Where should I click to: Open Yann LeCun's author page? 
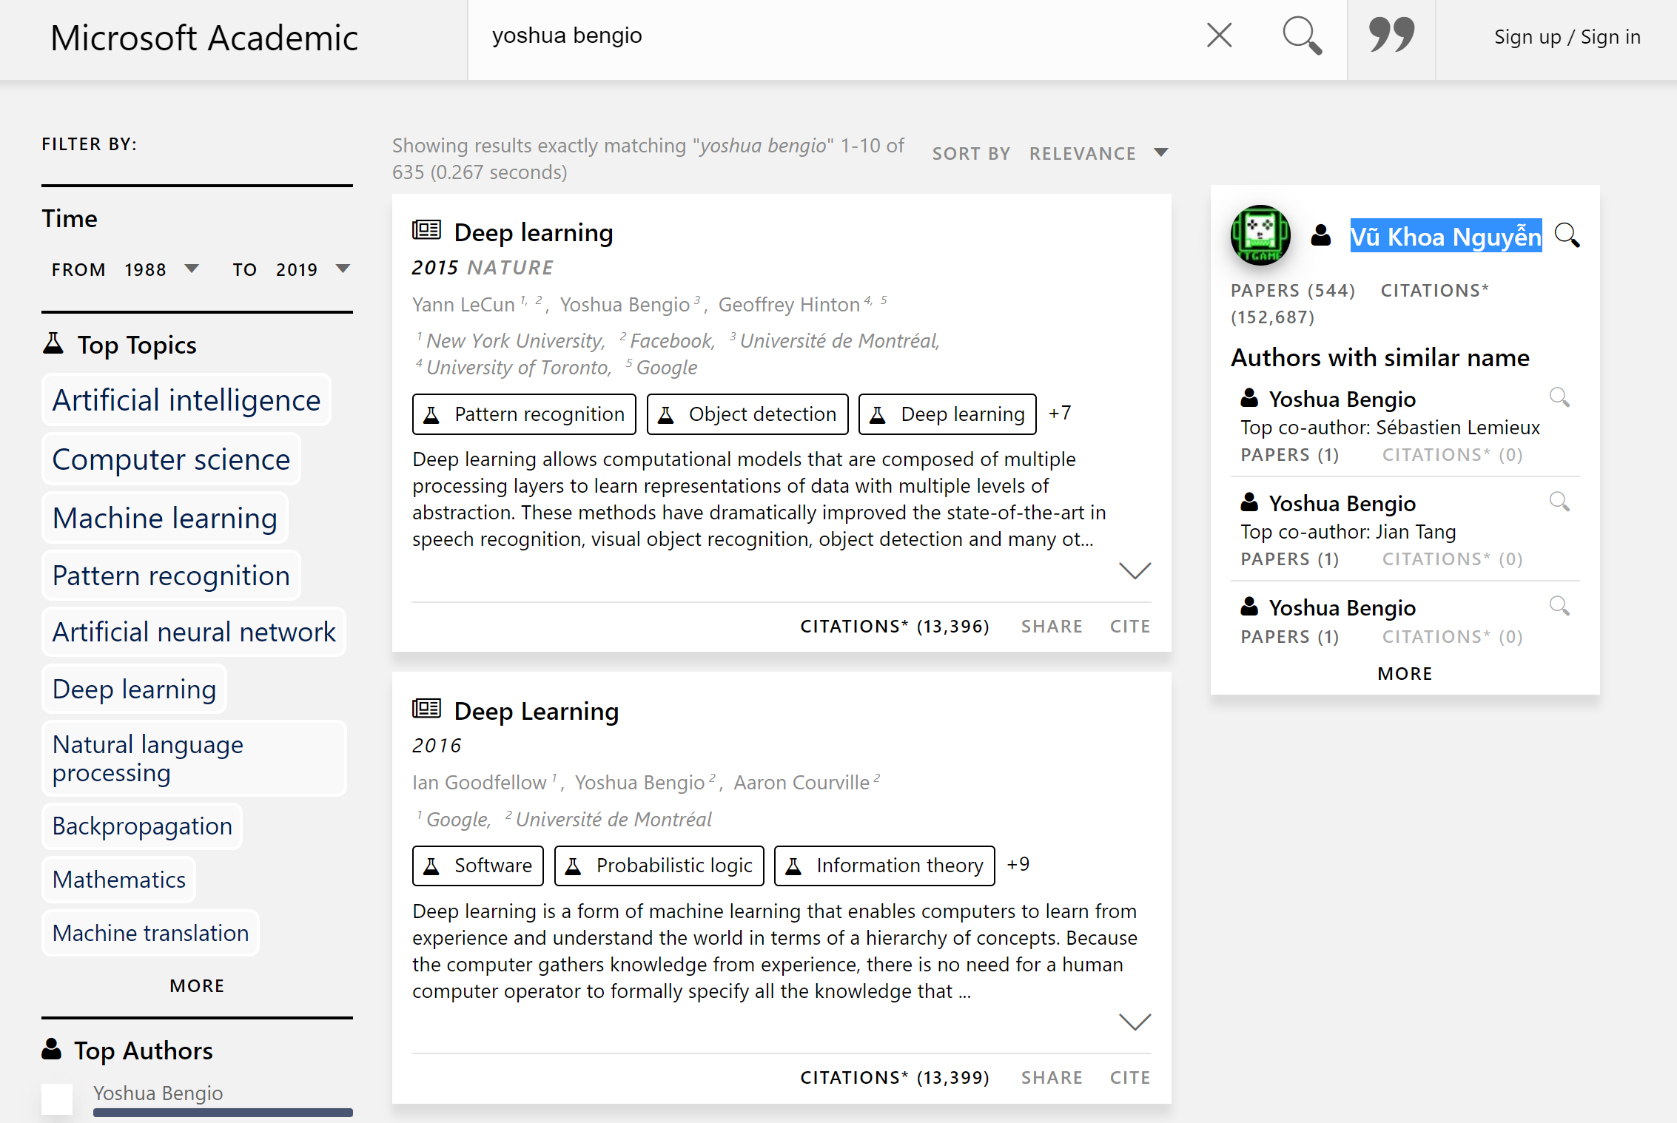click(465, 304)
